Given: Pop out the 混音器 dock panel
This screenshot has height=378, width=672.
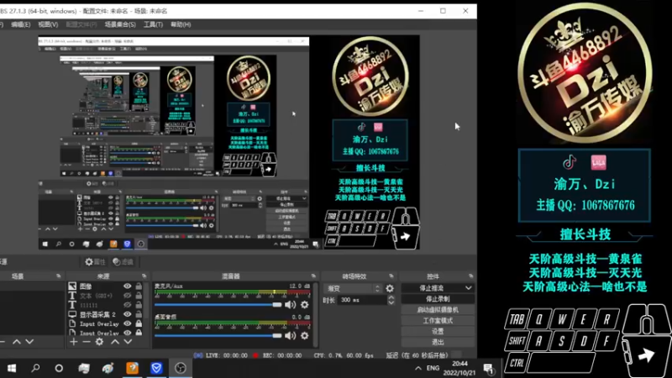Looking at the screenshot, I should [313, 276].
